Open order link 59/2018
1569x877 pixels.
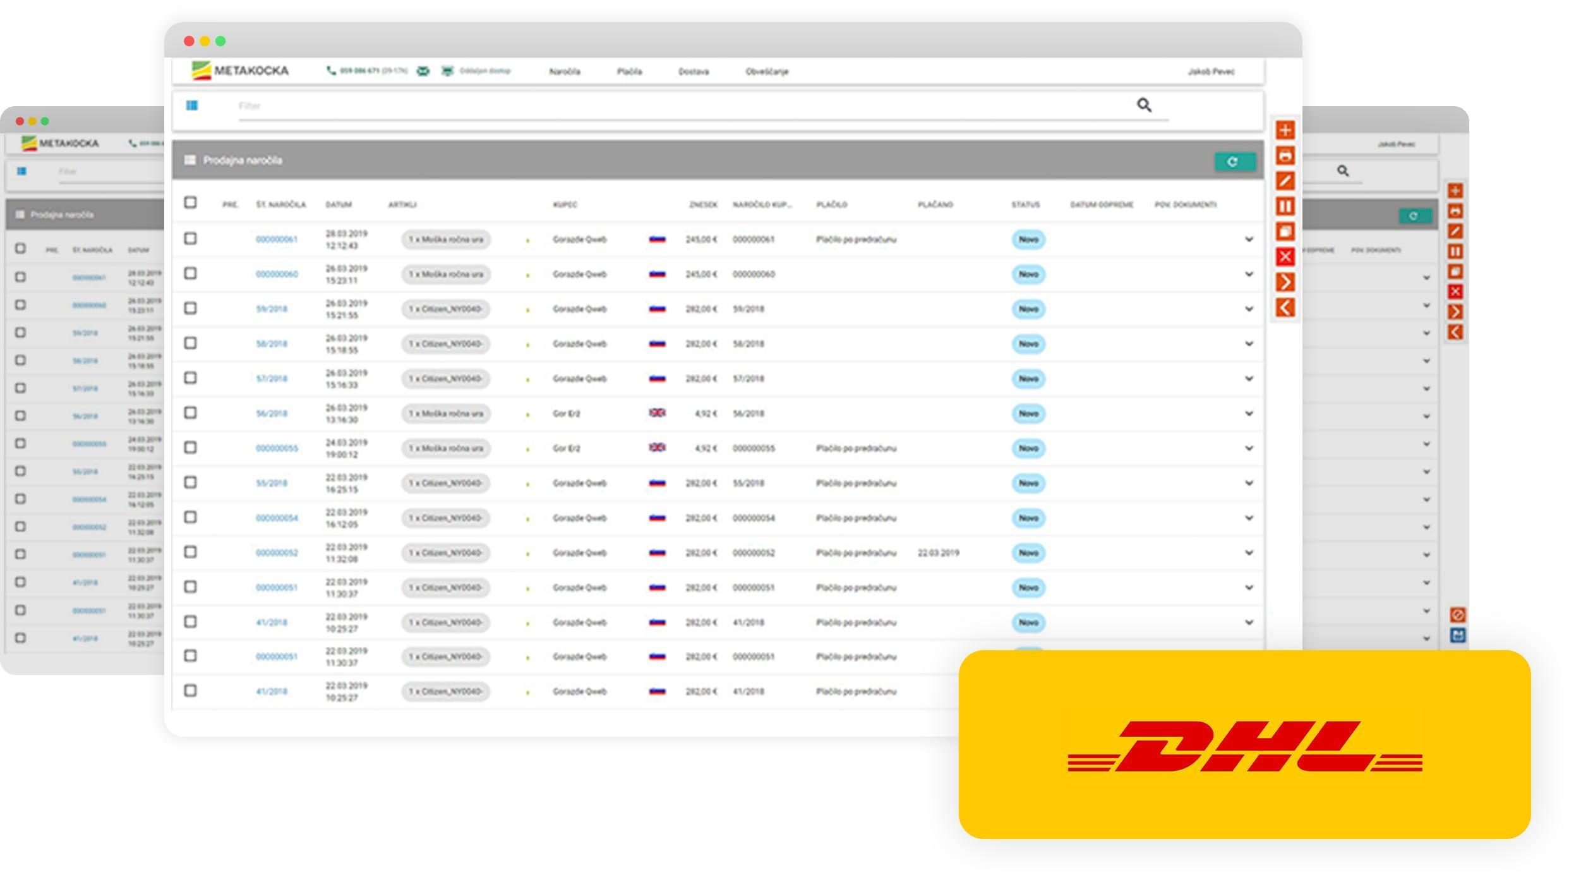tap(272, 309)
